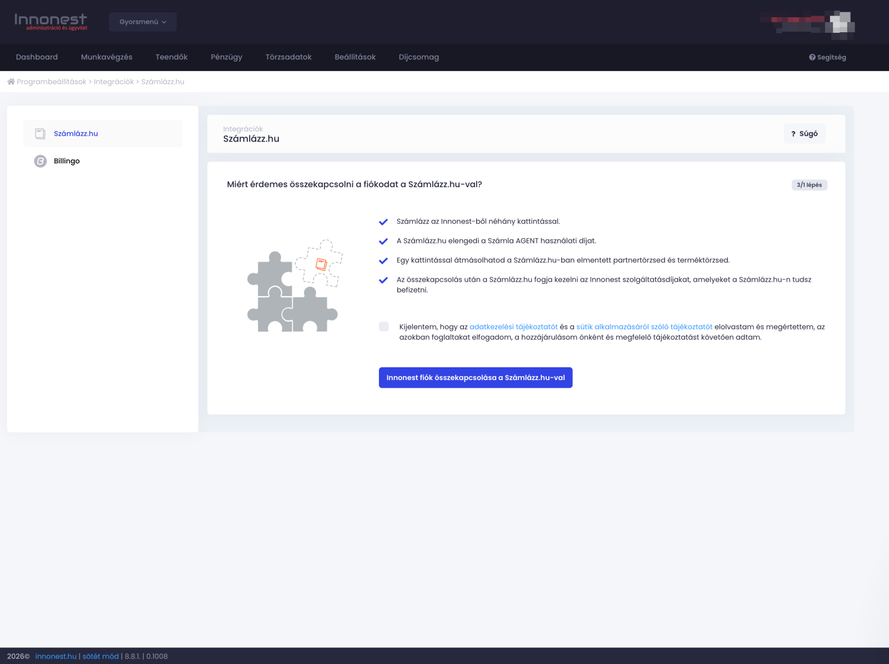Image resolution: width=889 pixels, height=664 pixels.
Task: Click Innonest fiók összekapcsolása a Számlázz.hu-val button
Action: pyautogui.click(x=476, y=378)
